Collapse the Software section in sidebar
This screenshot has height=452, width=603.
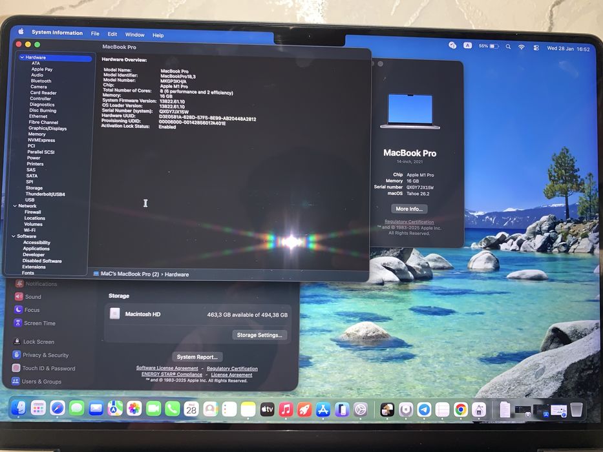[x=14, y=236]
